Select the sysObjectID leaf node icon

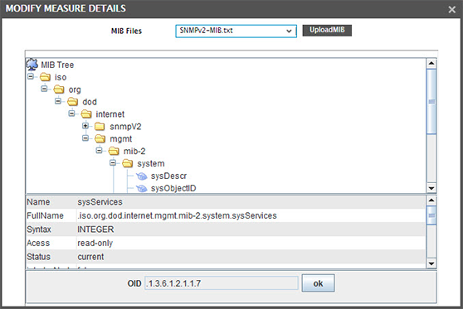click(x=141, y=188)
